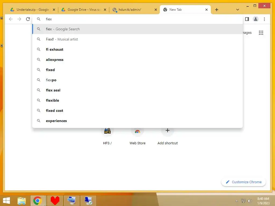Screen dimensions: 275x206
Task: Select the 'aliexpress' suggestion
Action: coord(137,60)
